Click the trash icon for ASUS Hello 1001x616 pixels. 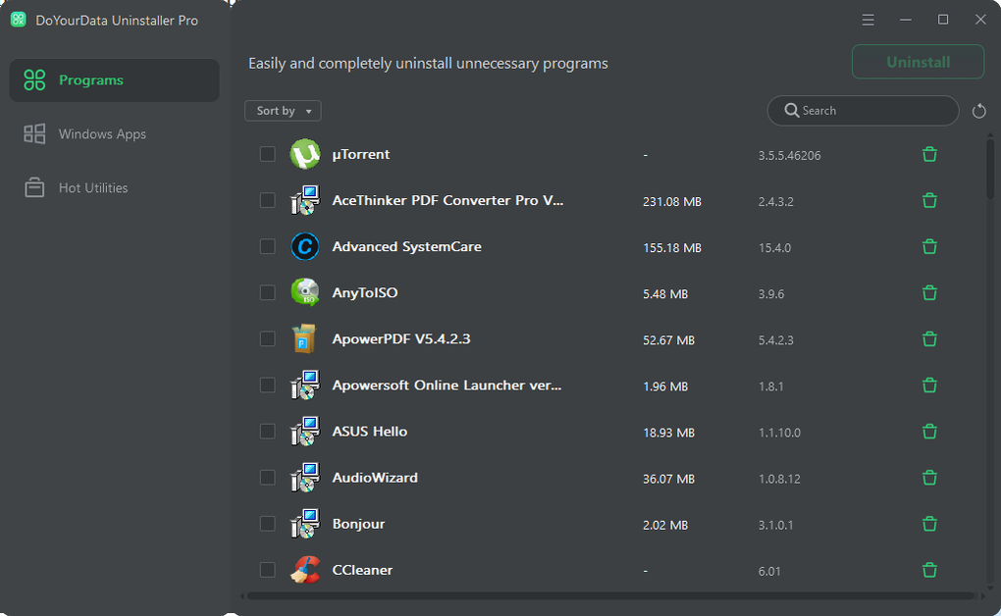tap(929, 432)
